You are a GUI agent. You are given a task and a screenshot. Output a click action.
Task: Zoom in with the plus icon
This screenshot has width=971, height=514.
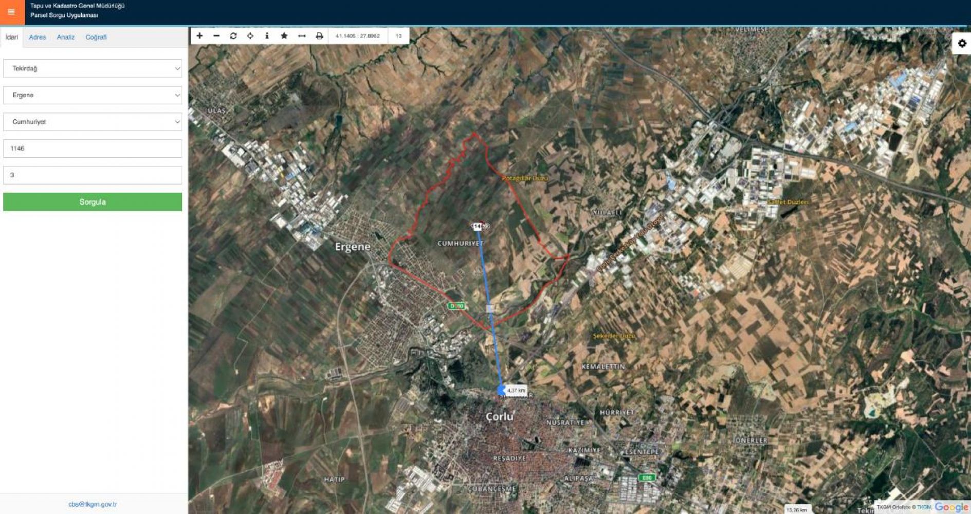point(199,36)
